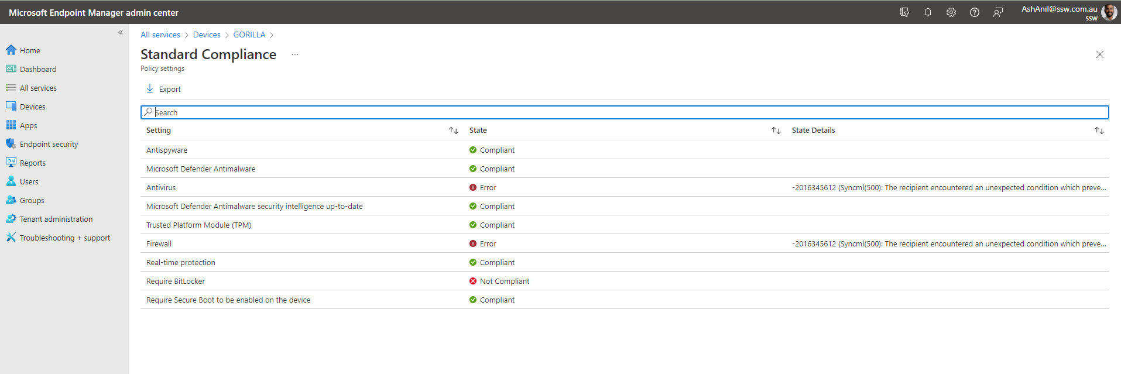Open the settings gear icon
The width and height of the screenshot is (1121, 374).
(951, 12)
